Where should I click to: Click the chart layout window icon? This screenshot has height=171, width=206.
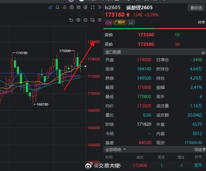click(x=93, y=20)
